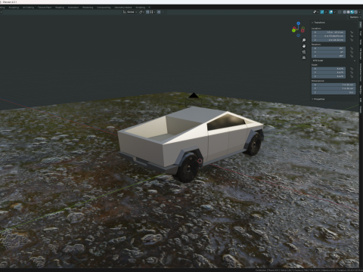Open the Global transform orientation dropdown
Image resolution: width=363 pixels, height=272 pixels.
coord(130,12)
